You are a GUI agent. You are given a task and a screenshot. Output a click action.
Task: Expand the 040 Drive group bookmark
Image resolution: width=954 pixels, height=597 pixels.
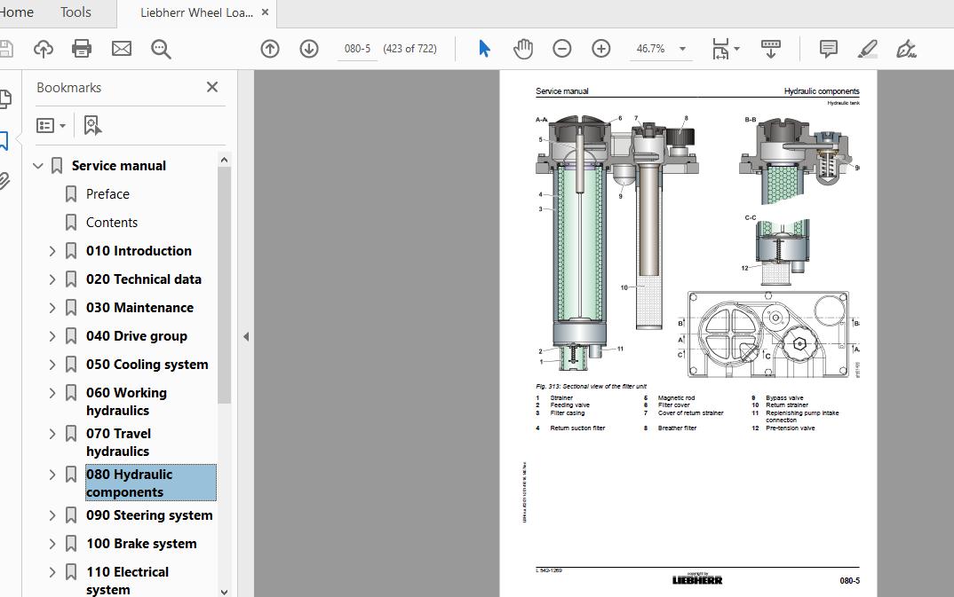point(52,336)
